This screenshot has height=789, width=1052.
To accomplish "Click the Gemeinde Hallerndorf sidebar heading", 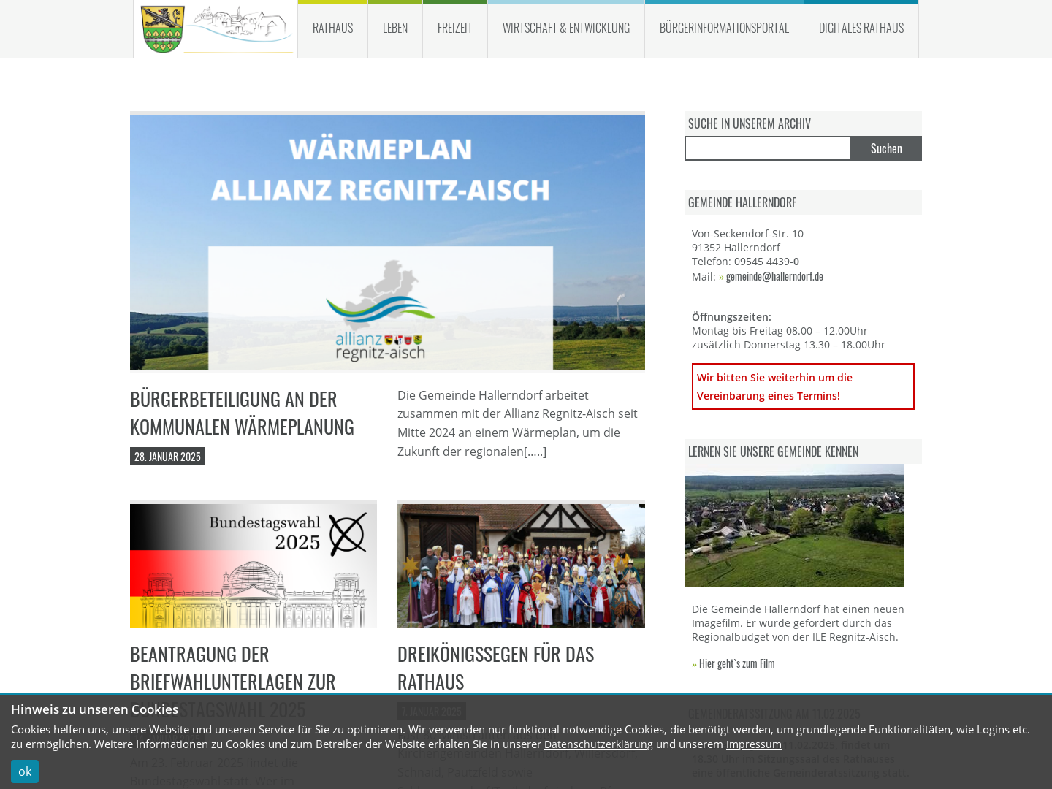I will [x=742, y=202].
